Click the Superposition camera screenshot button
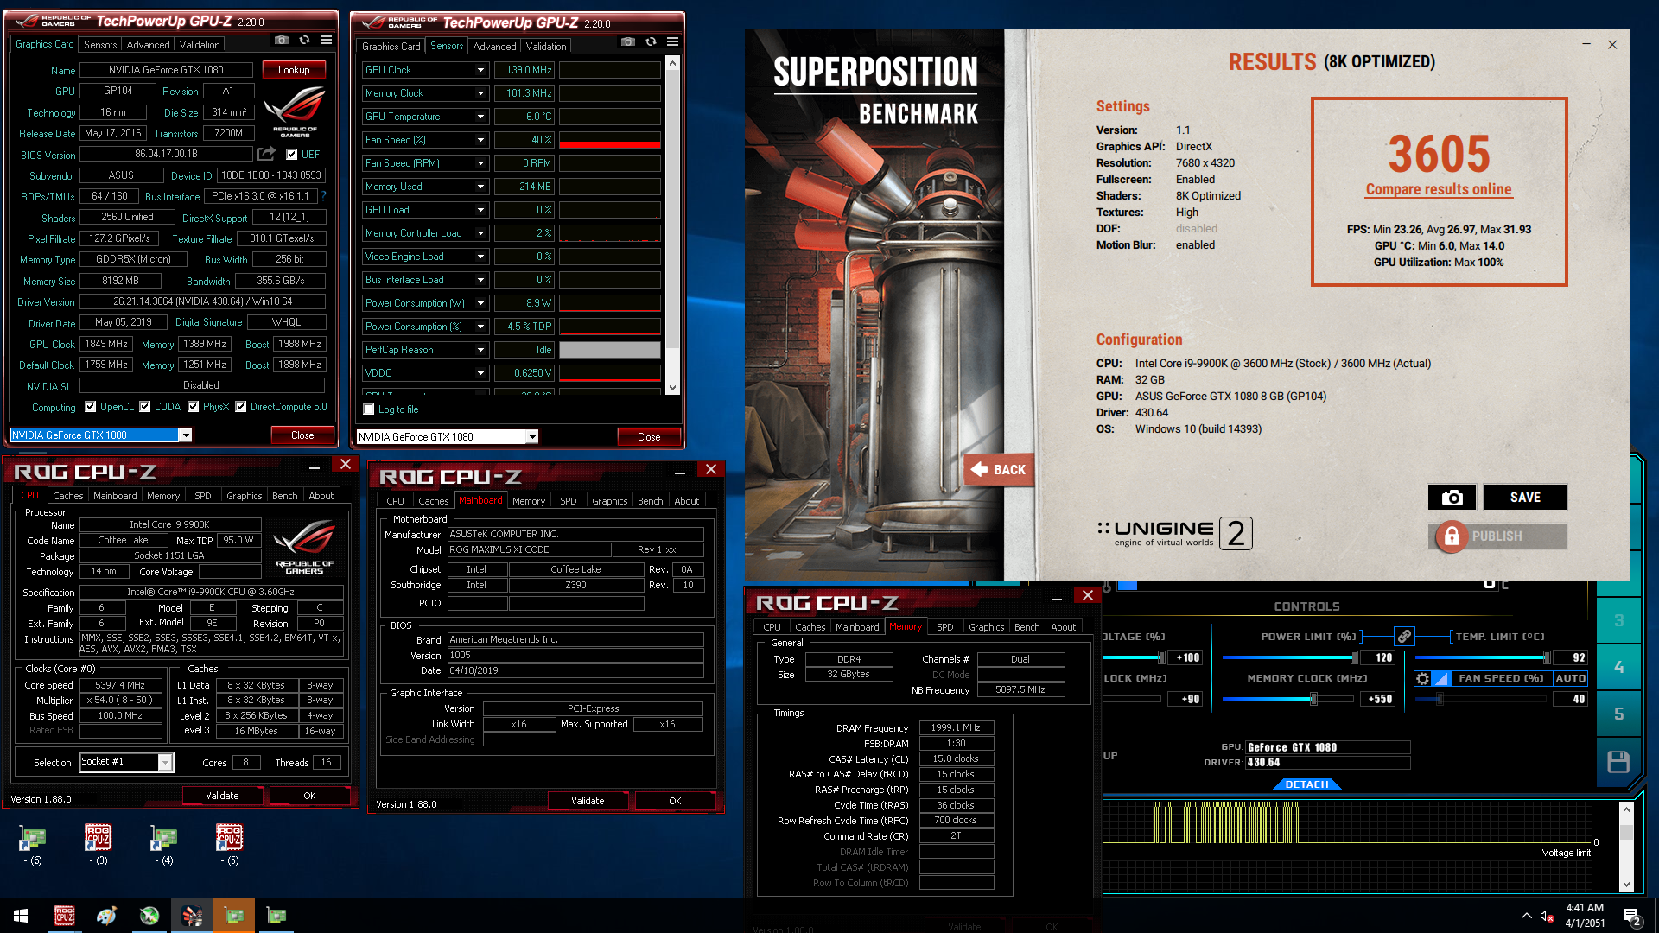 (x=1452, y=497)
